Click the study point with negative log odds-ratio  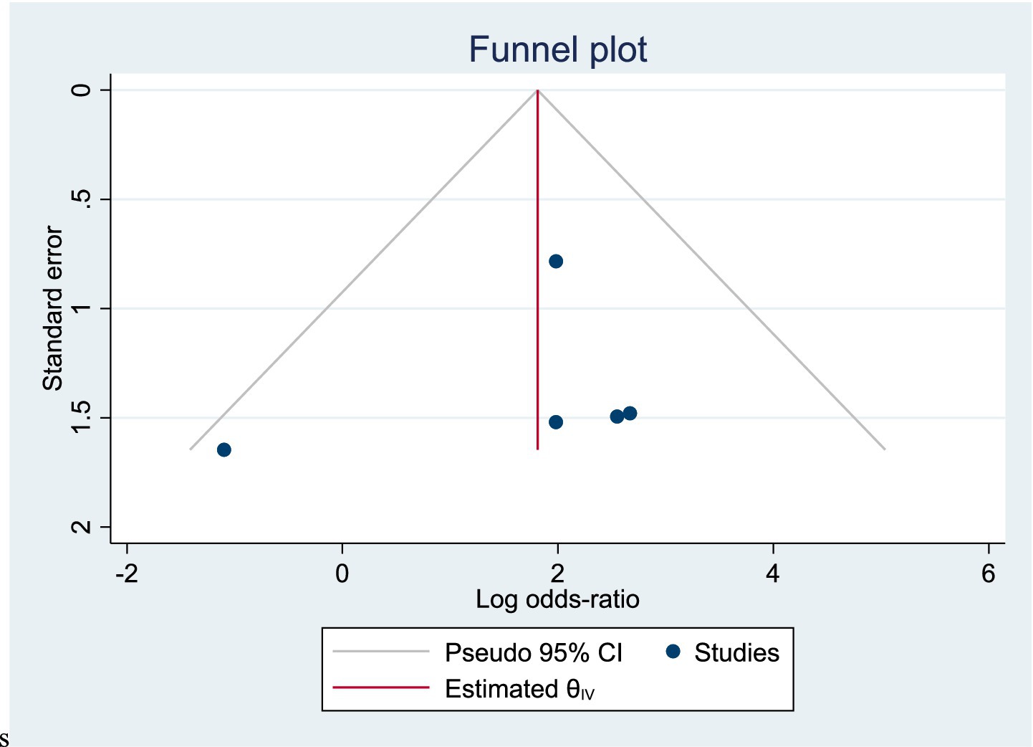(x=224, y=449)
